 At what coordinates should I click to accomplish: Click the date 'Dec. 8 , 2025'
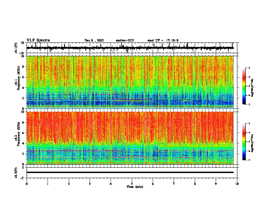click(x=94, y=40)
